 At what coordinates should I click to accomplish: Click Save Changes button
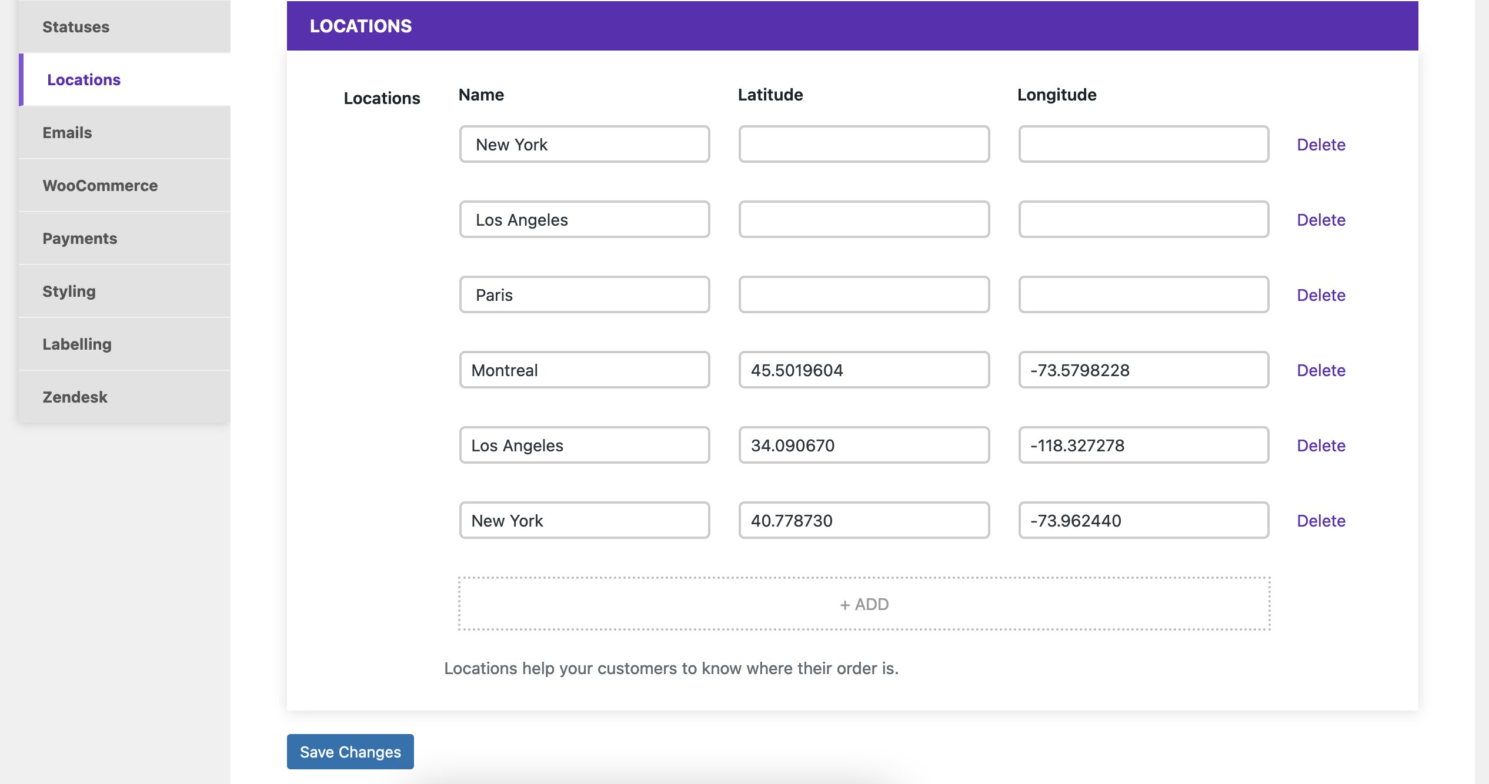point(350,752)
